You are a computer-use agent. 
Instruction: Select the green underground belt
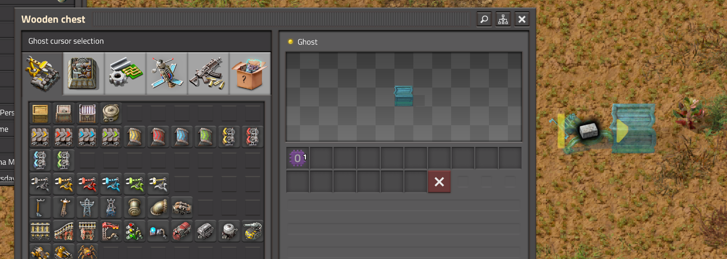tap(205, 137)
